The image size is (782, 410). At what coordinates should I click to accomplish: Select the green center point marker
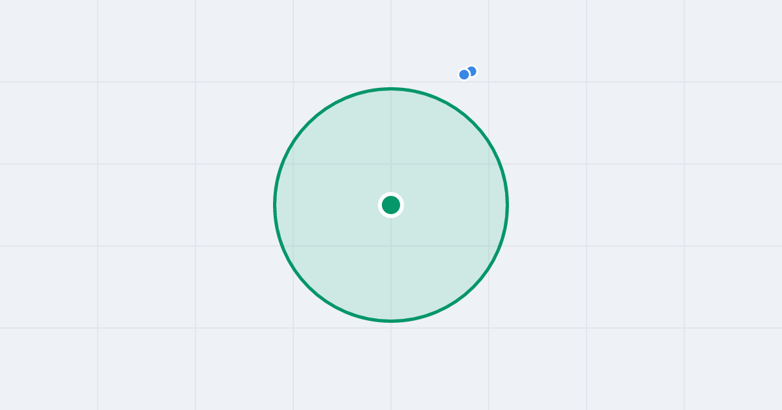[x=391, y=205]
